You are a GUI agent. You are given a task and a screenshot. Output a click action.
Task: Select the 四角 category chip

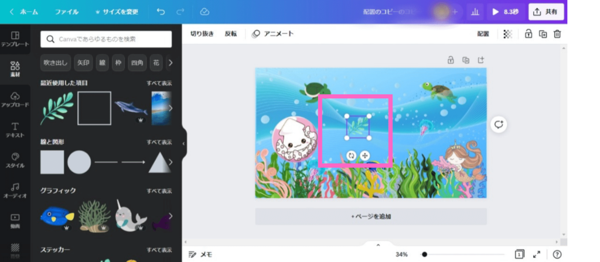click(x=137, y=63)
